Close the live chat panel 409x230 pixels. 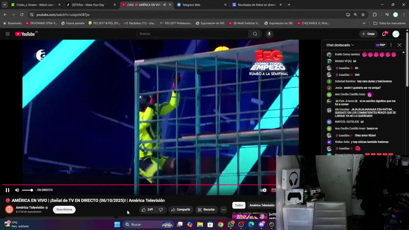click(x=399, y=45)
